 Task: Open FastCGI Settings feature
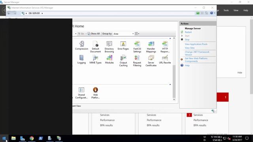tap(137, 47)
